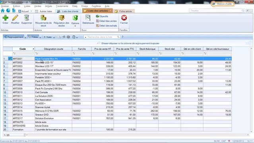This screenshot has height=143, width=254.
Task: Expand the Accueil dropdown arrow
Action: click(x=31, y=11)
